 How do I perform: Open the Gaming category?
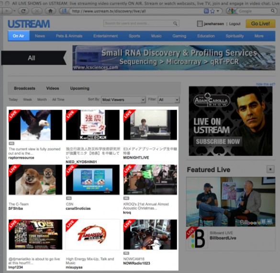179,36
